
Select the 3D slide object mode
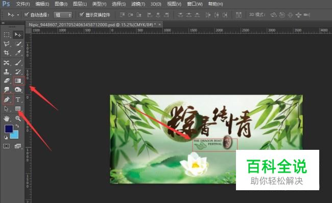pyautogui.click(x=299, y=15)
